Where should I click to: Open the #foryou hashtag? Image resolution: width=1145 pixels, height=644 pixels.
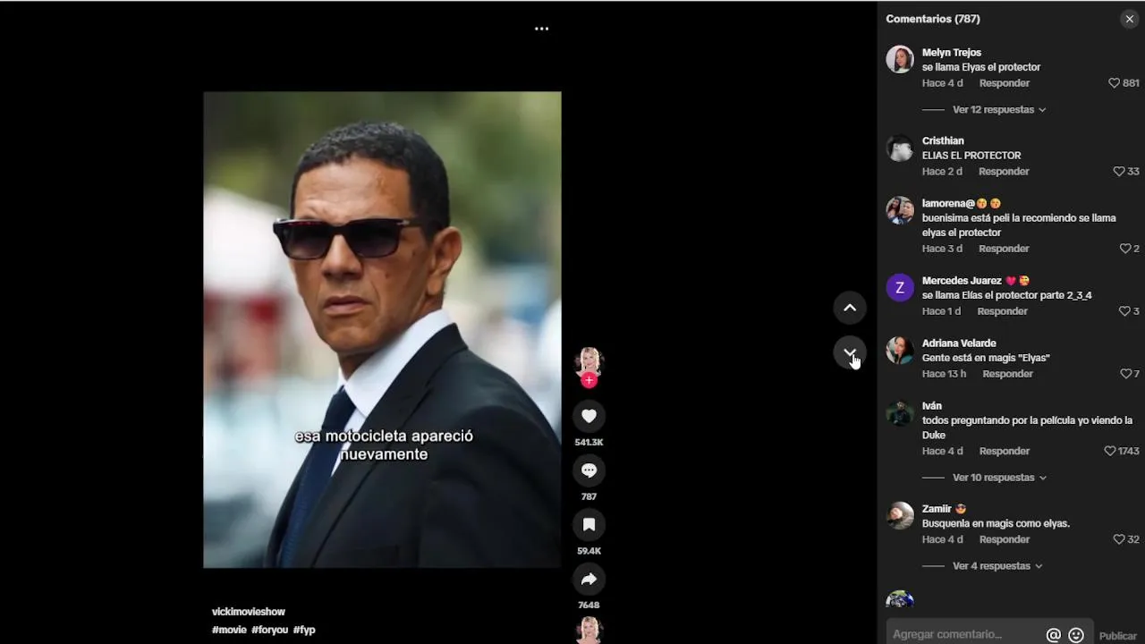[x=269, y=630]
